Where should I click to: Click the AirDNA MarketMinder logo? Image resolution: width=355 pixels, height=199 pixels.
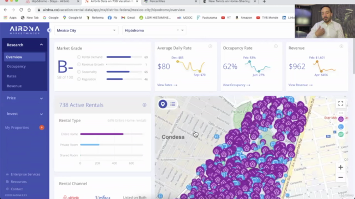[24, 30]
